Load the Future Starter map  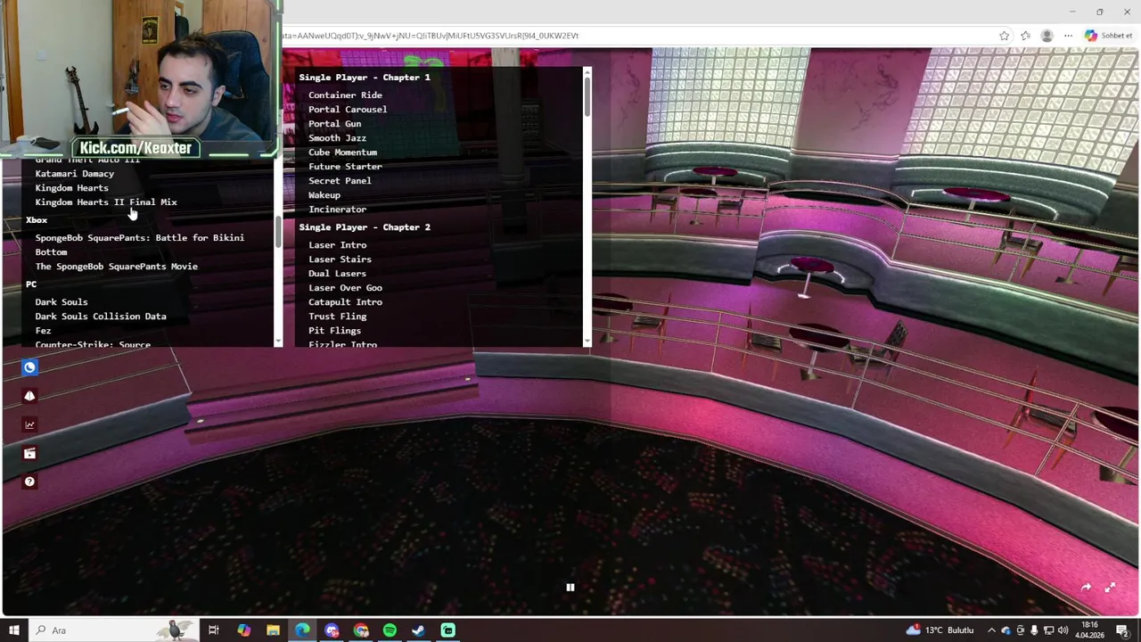[x=345, y=167]
